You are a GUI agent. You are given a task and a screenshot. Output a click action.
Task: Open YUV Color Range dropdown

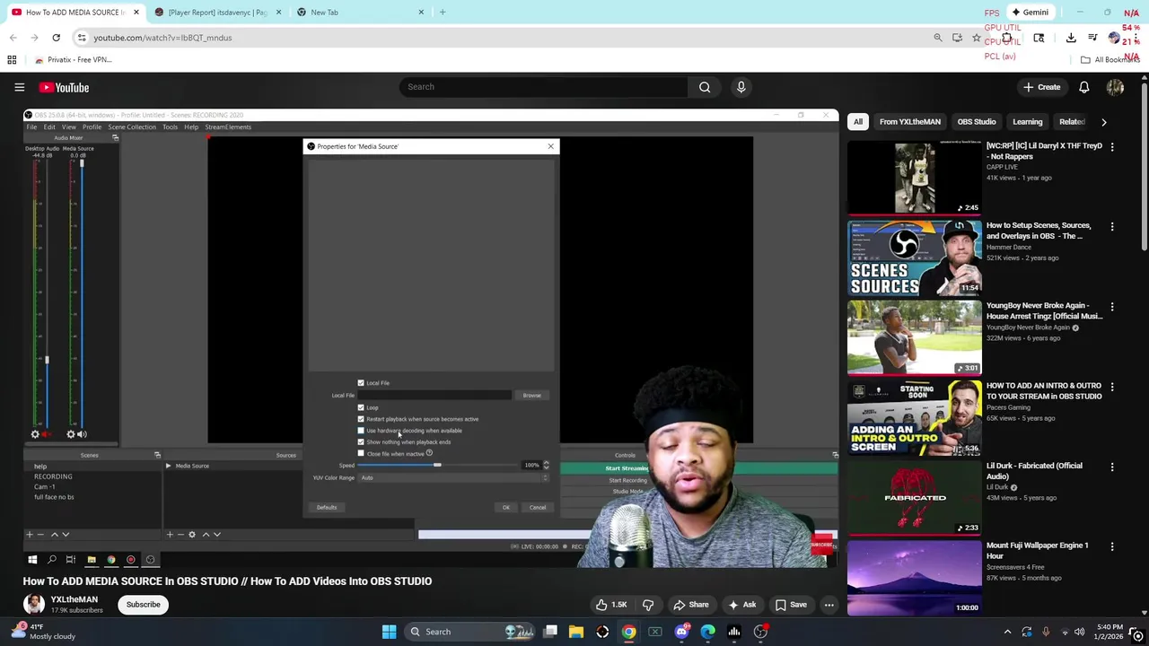(x=454, y=478)
